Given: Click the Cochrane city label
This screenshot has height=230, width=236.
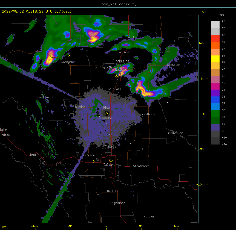Looking at the screenshot, I should tap(88, 155).
